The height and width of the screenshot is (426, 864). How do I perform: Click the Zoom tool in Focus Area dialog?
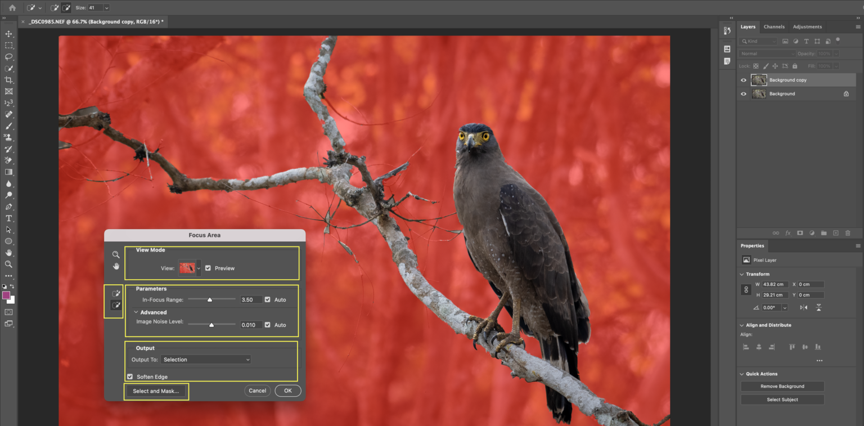[116, 254]
